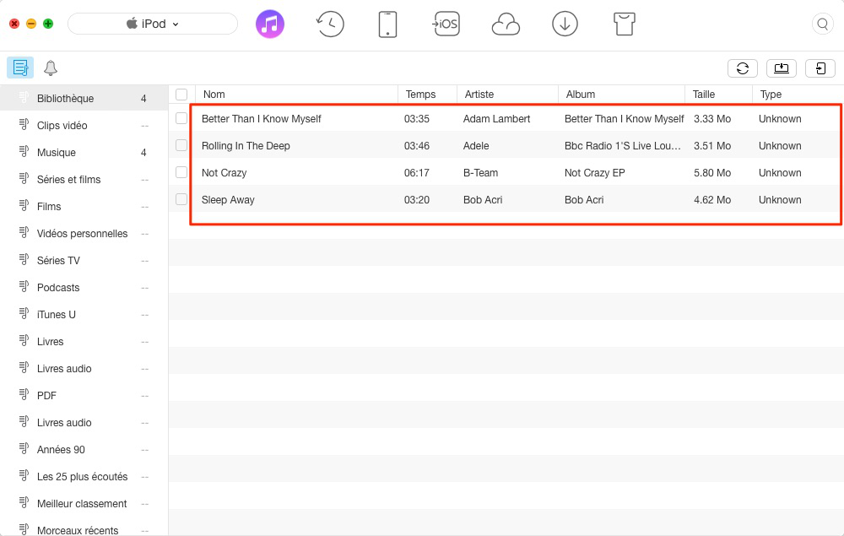Select Bibliothèque in the sidebar
Image resolution: width=844 pixels, height=536 pixels.
(84, 99)
